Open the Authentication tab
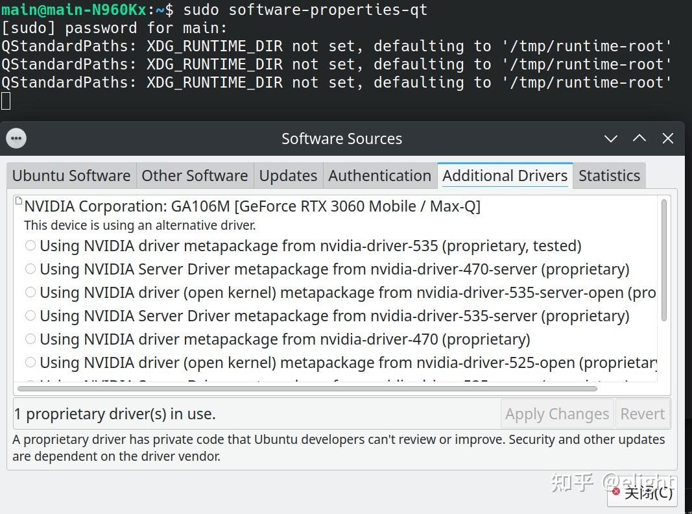The height and width of the screenshot is (514, 692). coord(379,176)
